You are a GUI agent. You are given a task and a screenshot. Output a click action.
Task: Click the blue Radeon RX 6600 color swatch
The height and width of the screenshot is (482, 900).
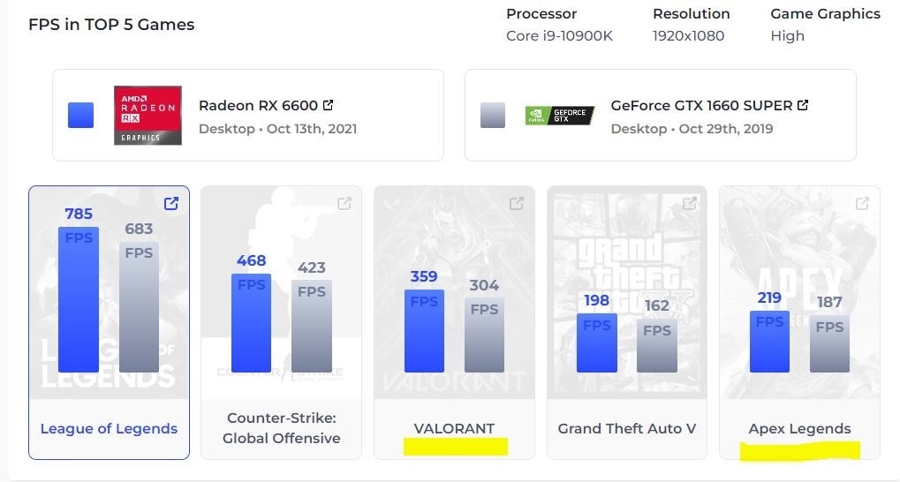pos(80,116)
